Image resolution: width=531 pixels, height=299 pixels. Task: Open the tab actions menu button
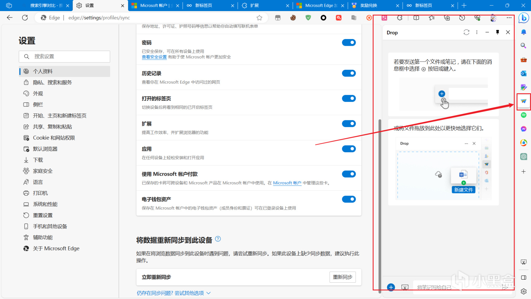[x=9, y=6]
